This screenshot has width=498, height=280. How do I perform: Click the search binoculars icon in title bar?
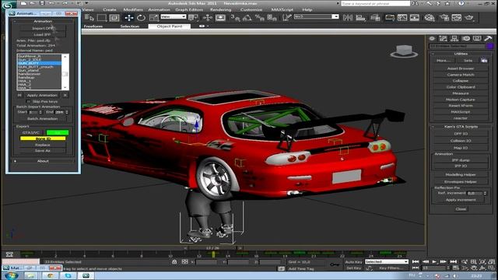415,3
